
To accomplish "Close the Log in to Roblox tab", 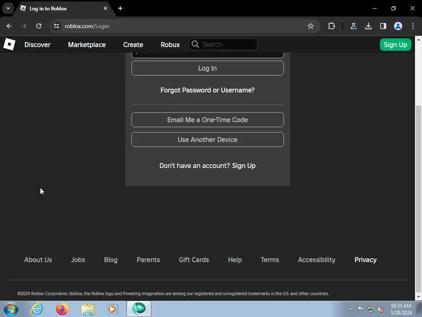I will pyautogui.click(x=105, y=8).
